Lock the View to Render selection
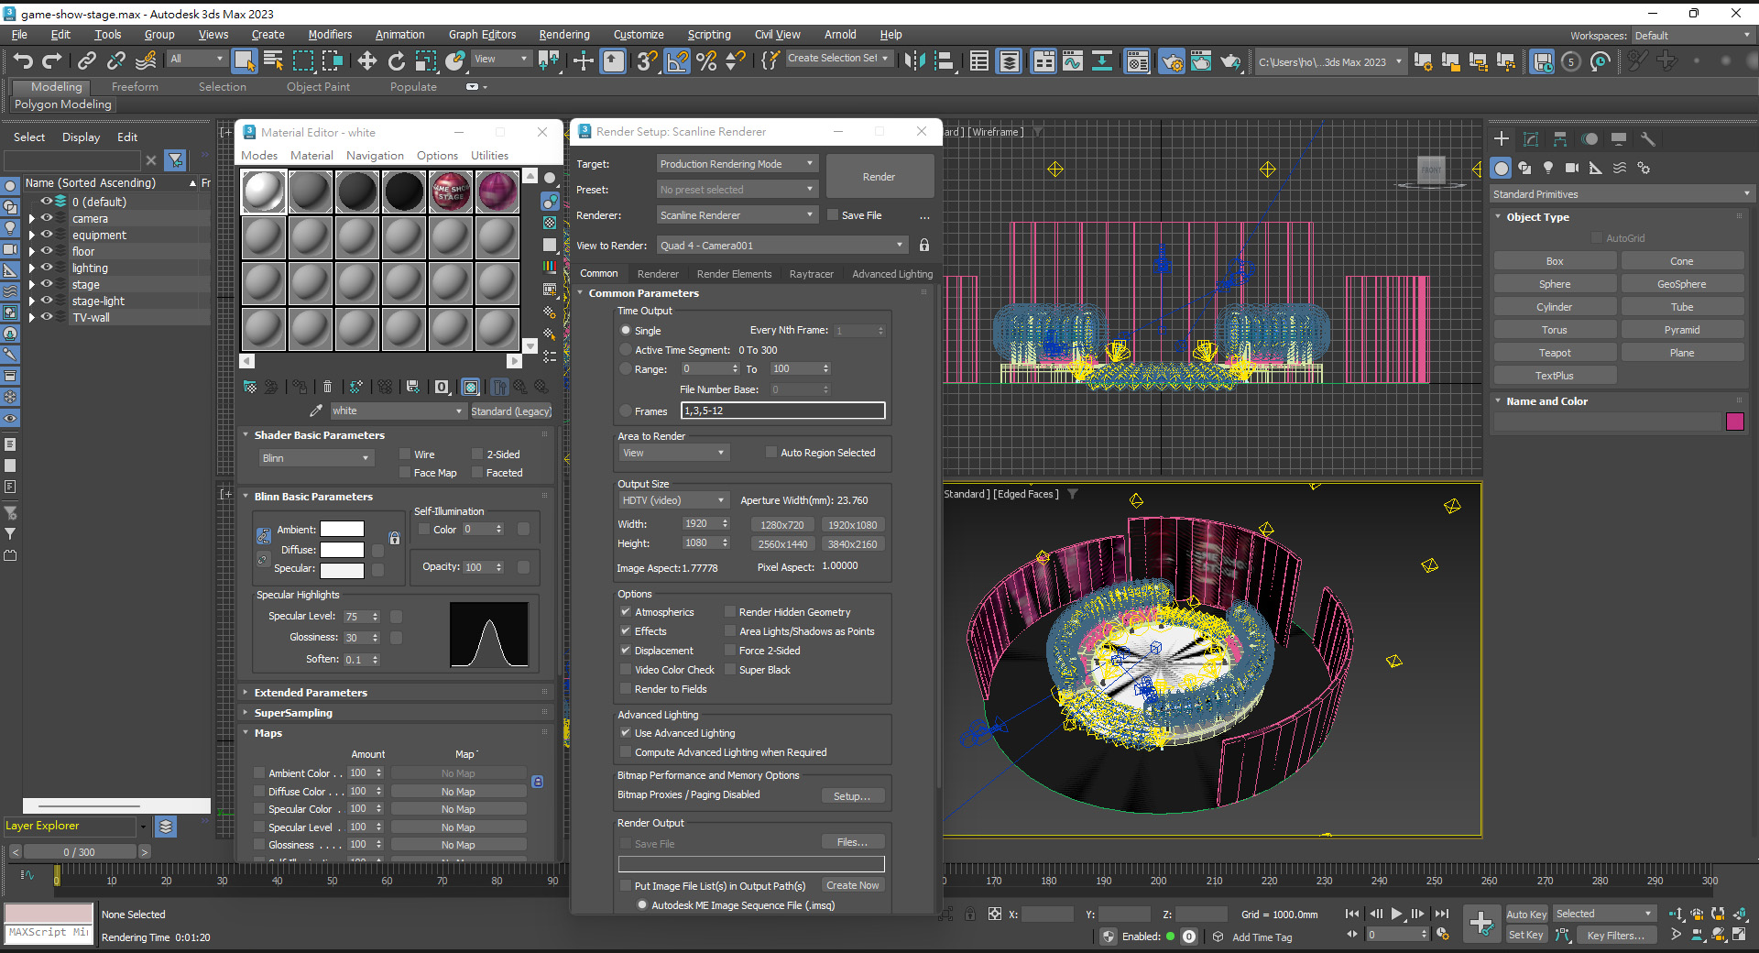Screen dimensions: 1759x953 click(x=924, y=246)
